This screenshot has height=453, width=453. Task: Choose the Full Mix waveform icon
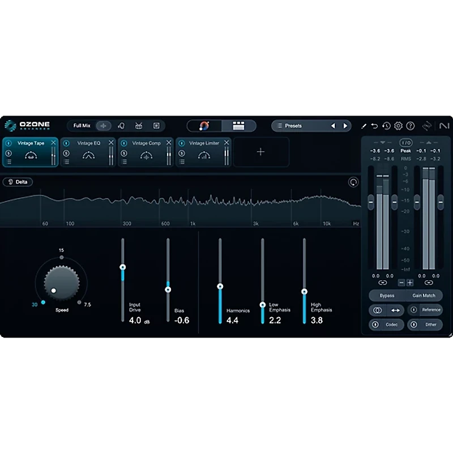(x=104, y=126)
